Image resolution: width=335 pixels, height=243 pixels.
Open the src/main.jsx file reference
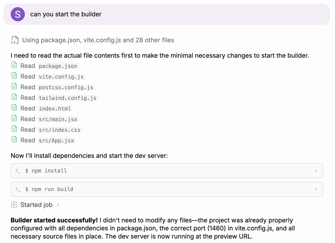pos(58,119)
